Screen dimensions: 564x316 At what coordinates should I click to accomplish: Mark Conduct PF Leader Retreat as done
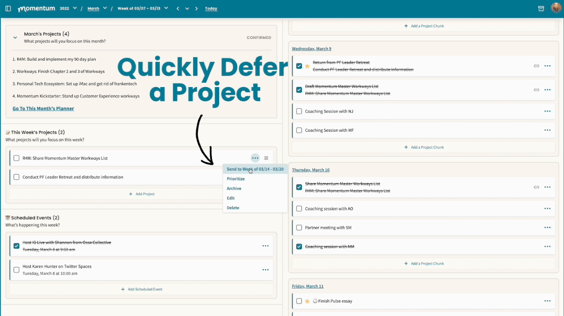point(16,176)
